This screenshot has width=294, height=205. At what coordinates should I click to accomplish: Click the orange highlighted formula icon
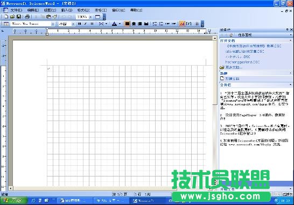coord(182,24)
